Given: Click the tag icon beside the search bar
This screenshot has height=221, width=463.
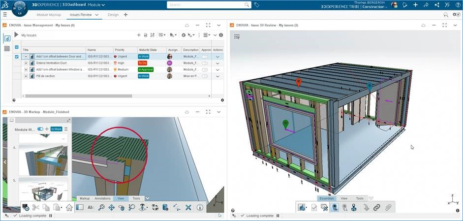Looking at the screenshot, I should (257, 5).
